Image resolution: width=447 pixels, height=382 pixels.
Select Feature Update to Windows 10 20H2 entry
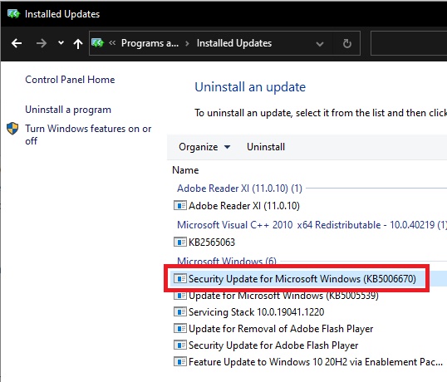point(316,362)
